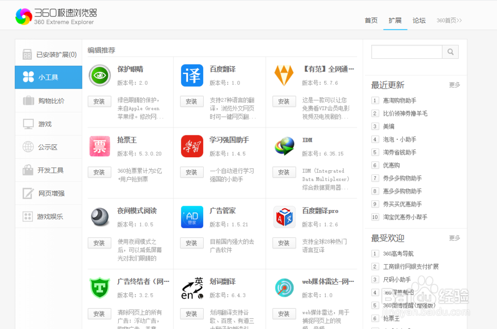Install the 百度翻译pro extension
Image resolution: width=497 pixels, height=329 pixels.
284,243
